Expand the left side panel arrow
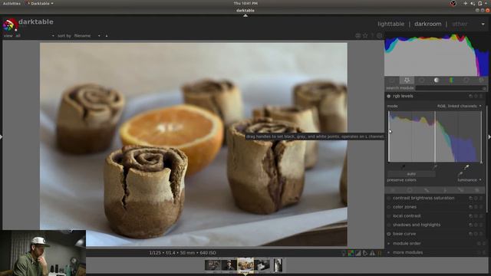This screenshot has height=276, width=491. pyautogui.click(x=2, y=136)
